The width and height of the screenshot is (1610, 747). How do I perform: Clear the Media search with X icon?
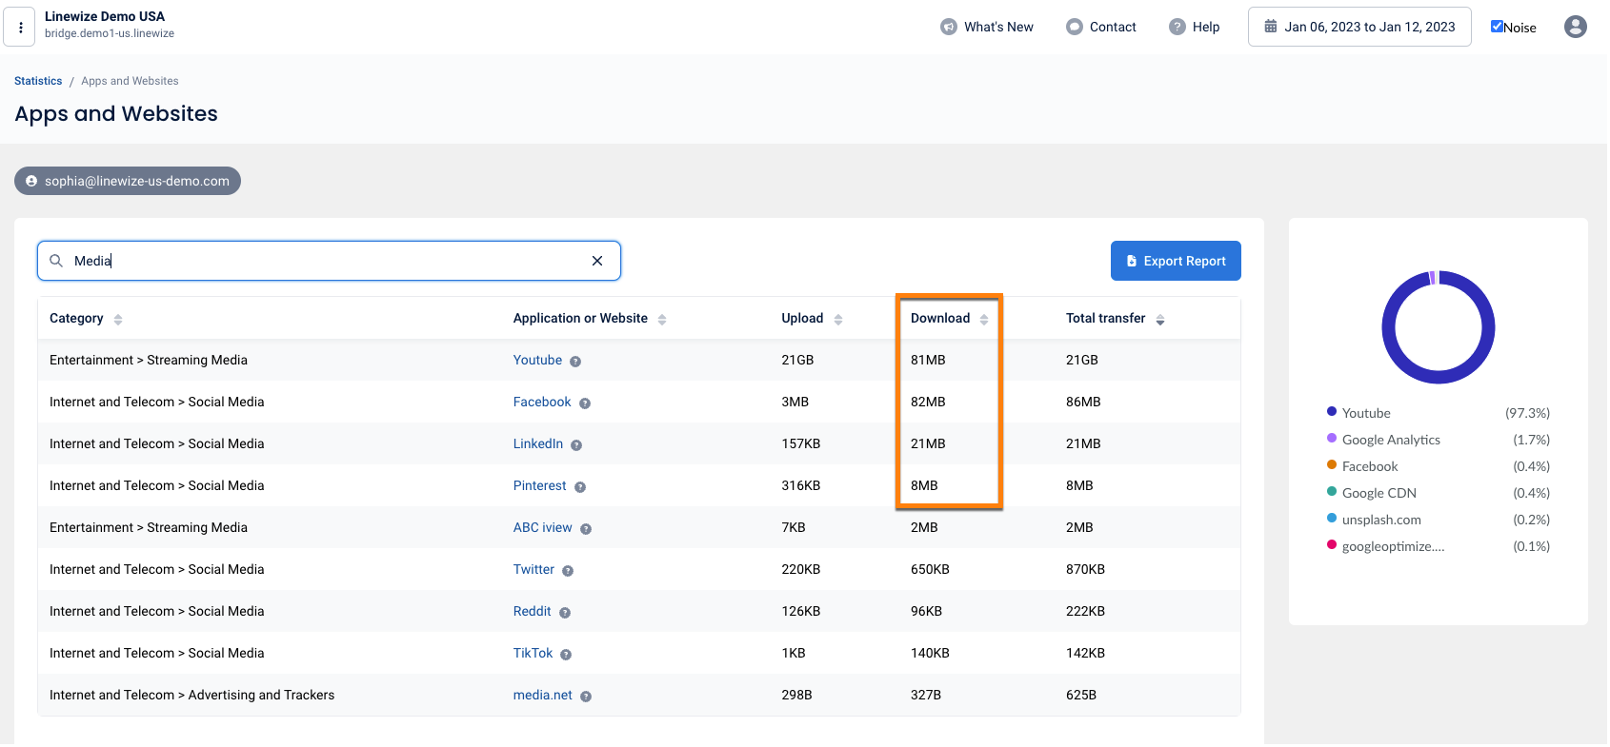pyautogui.click(x=597, y=261)
